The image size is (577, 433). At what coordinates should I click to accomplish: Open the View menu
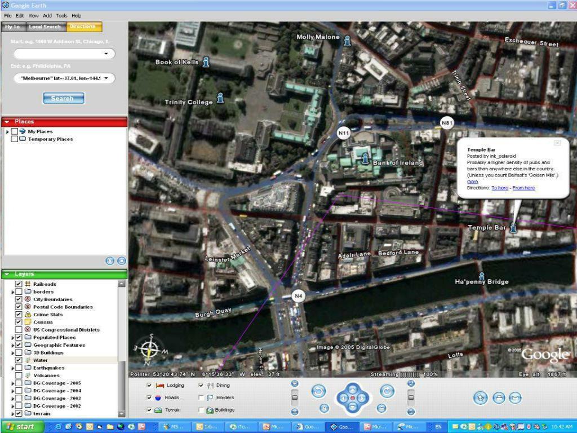[x=33, y=15]
